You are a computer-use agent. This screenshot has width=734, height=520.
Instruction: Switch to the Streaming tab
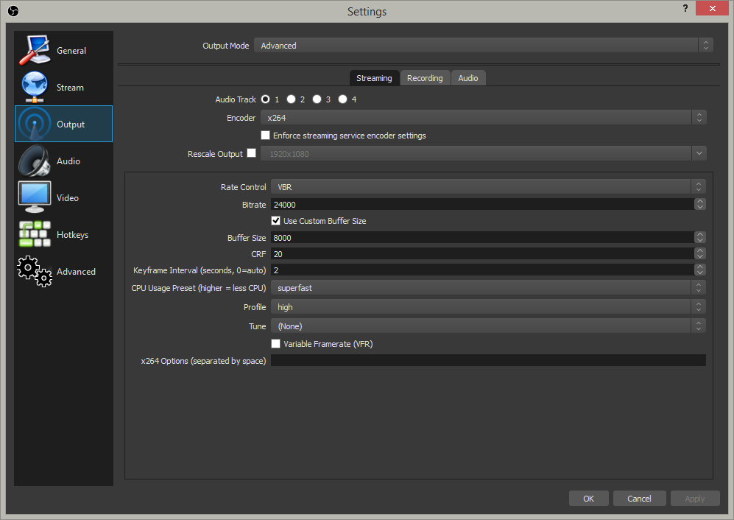pos(374,78)
